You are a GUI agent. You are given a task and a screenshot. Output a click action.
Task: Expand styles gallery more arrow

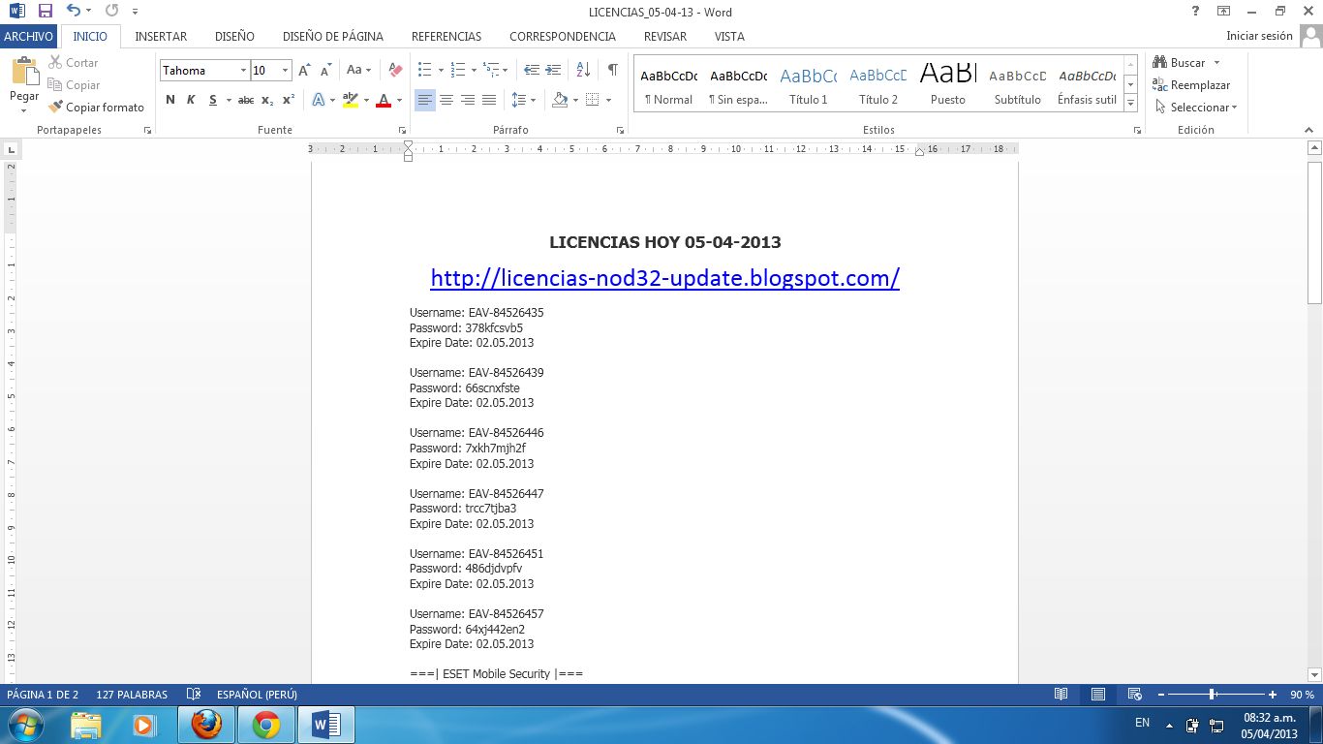click(x=1130, y=104)
